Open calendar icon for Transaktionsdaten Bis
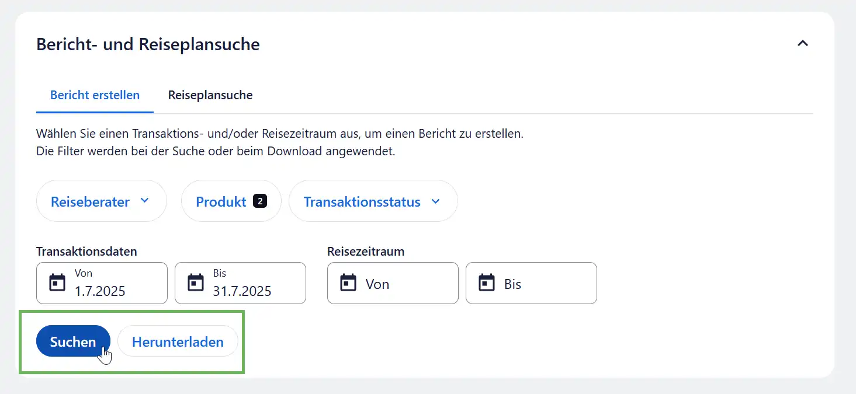The height and width of the screenshot is (394, 856). (x=195, y=283)
